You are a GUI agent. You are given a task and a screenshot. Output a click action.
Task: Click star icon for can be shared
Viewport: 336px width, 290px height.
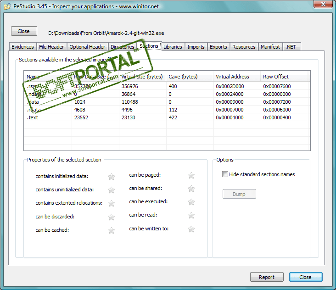[191, 189]
